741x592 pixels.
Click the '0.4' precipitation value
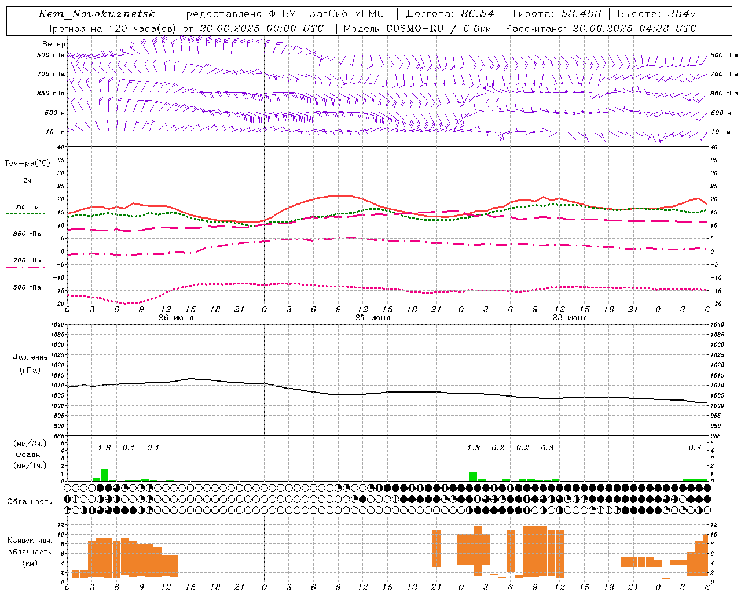point(695,448)
